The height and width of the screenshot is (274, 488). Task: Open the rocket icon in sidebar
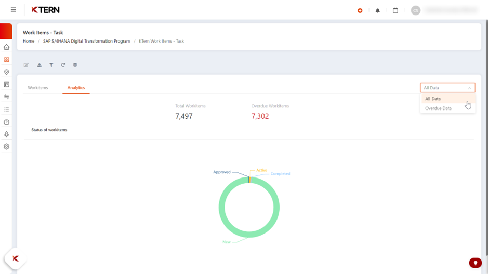coord(7,134)
